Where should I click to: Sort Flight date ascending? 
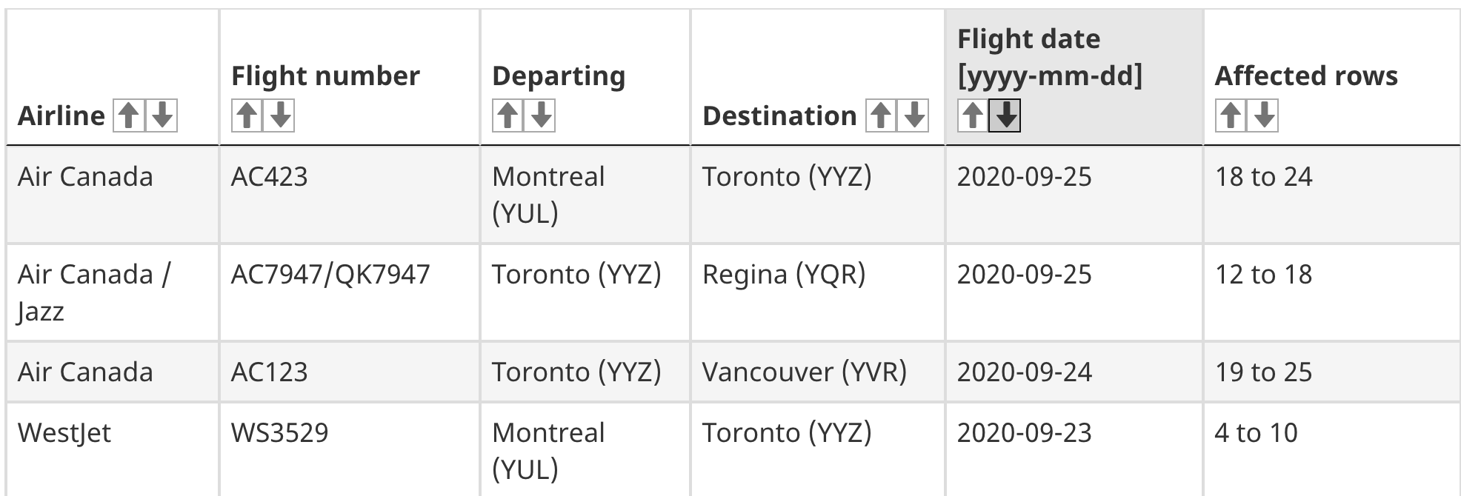(x=973, y=115)
